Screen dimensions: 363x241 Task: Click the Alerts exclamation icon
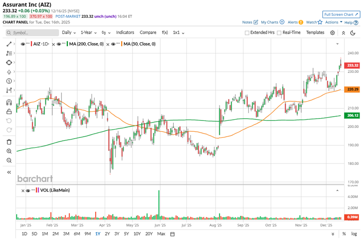click(x=301, y=22)
